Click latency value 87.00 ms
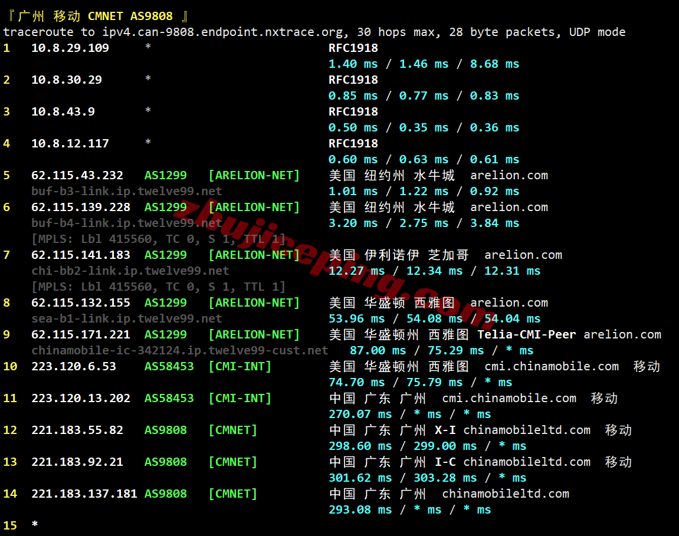The image size is (679, 536). (x=378, y=351)
